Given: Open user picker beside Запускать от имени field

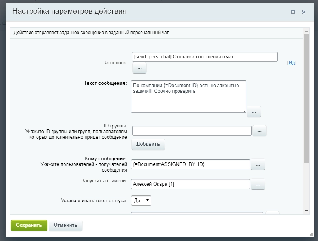Looking at the screenshot, I should pos(258,184).
